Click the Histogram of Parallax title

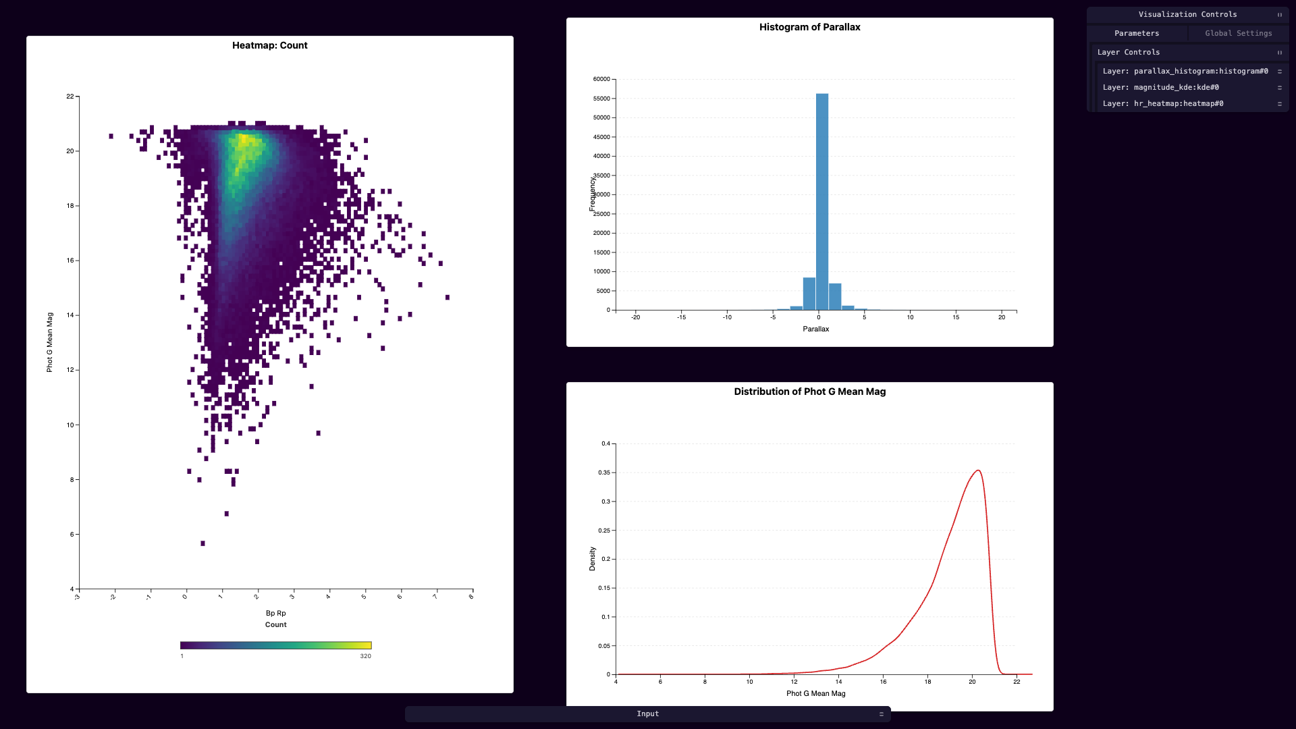pyautogui.click(x=810, y=28)
